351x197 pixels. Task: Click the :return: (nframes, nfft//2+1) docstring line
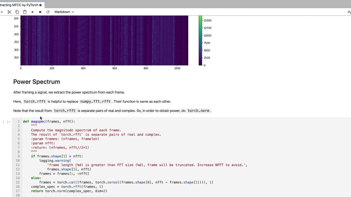point(60,147)
